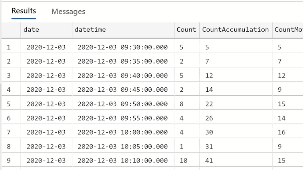303x170 pixels.
Task: Select row number 7 header
Action: pyautogui.click(x=11, y=132)
